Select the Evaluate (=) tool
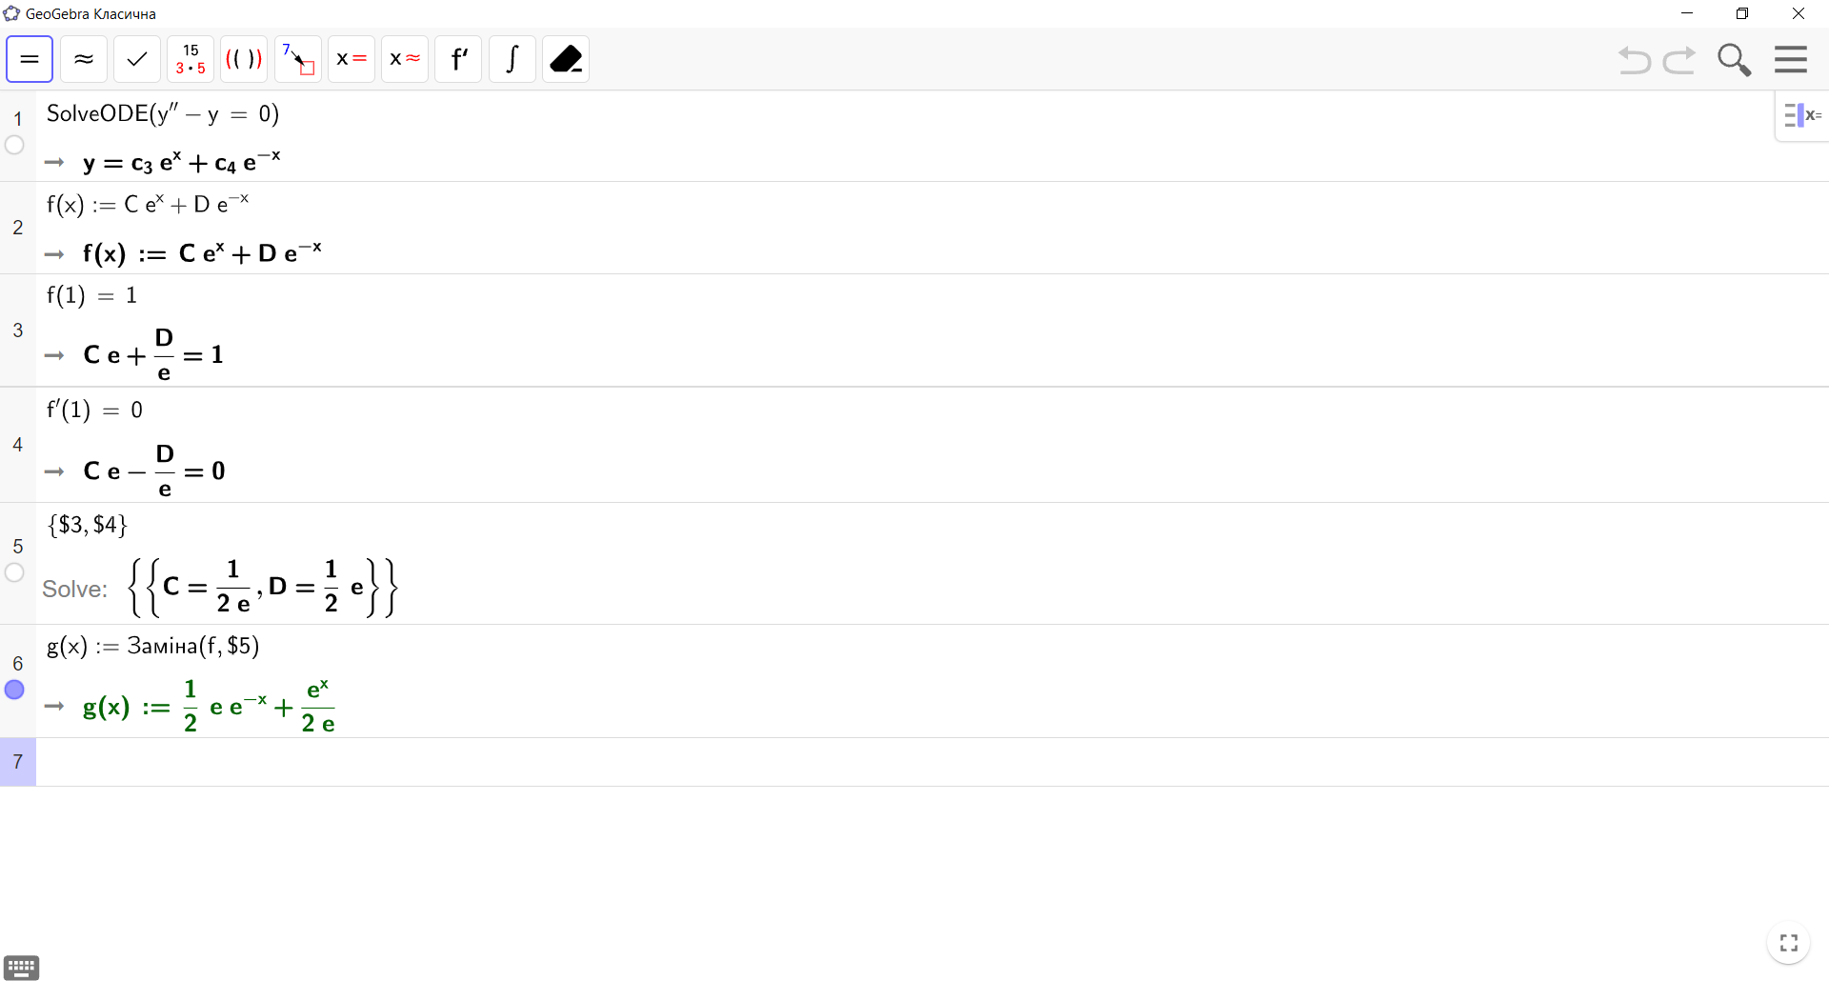Image resolution: width=1829 pixels, height=981 pixels. (30, 59)
